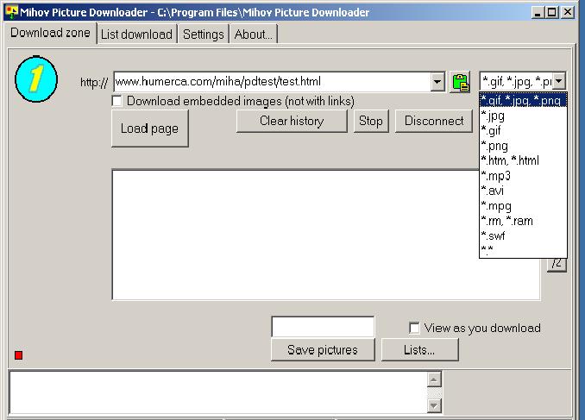
Task: Click the Save pictures button
Action: click(x=323, y=350)
